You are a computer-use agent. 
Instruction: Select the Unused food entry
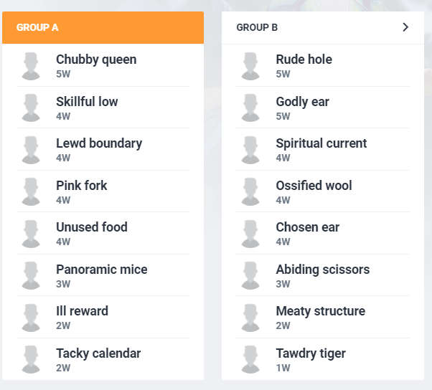tap(92, 227)
